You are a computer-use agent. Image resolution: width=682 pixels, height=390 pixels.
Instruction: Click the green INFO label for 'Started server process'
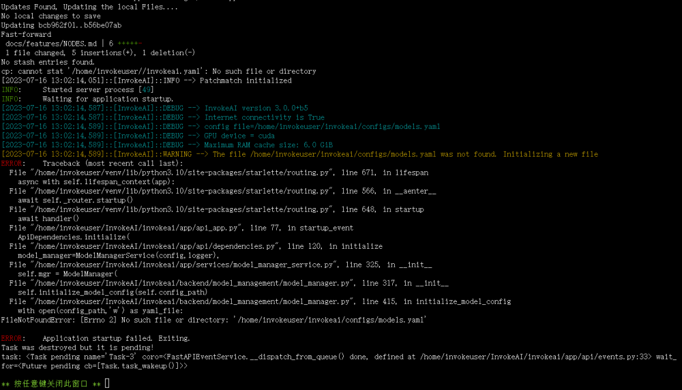(10, 89)
